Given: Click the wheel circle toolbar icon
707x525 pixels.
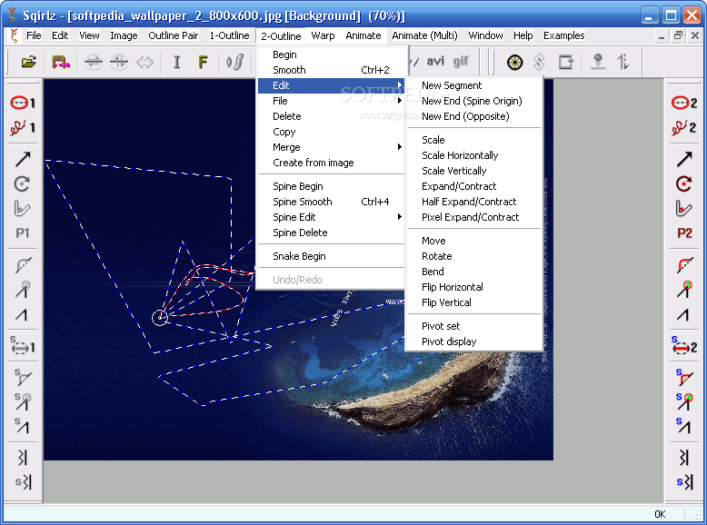Looking at the screenshot, I should point(514,62).
